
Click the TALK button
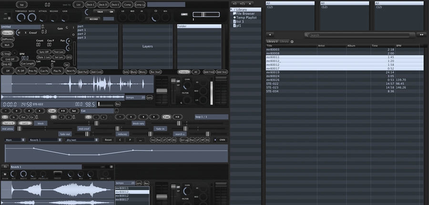click(x=104, y=12)
